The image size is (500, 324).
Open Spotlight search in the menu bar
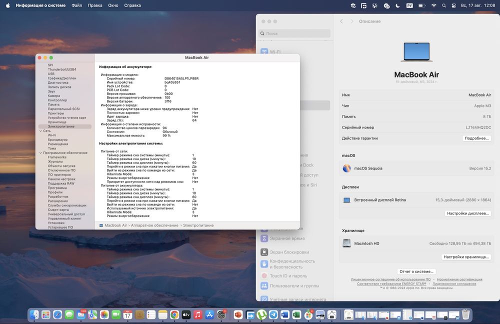click(x=444, y=5)
